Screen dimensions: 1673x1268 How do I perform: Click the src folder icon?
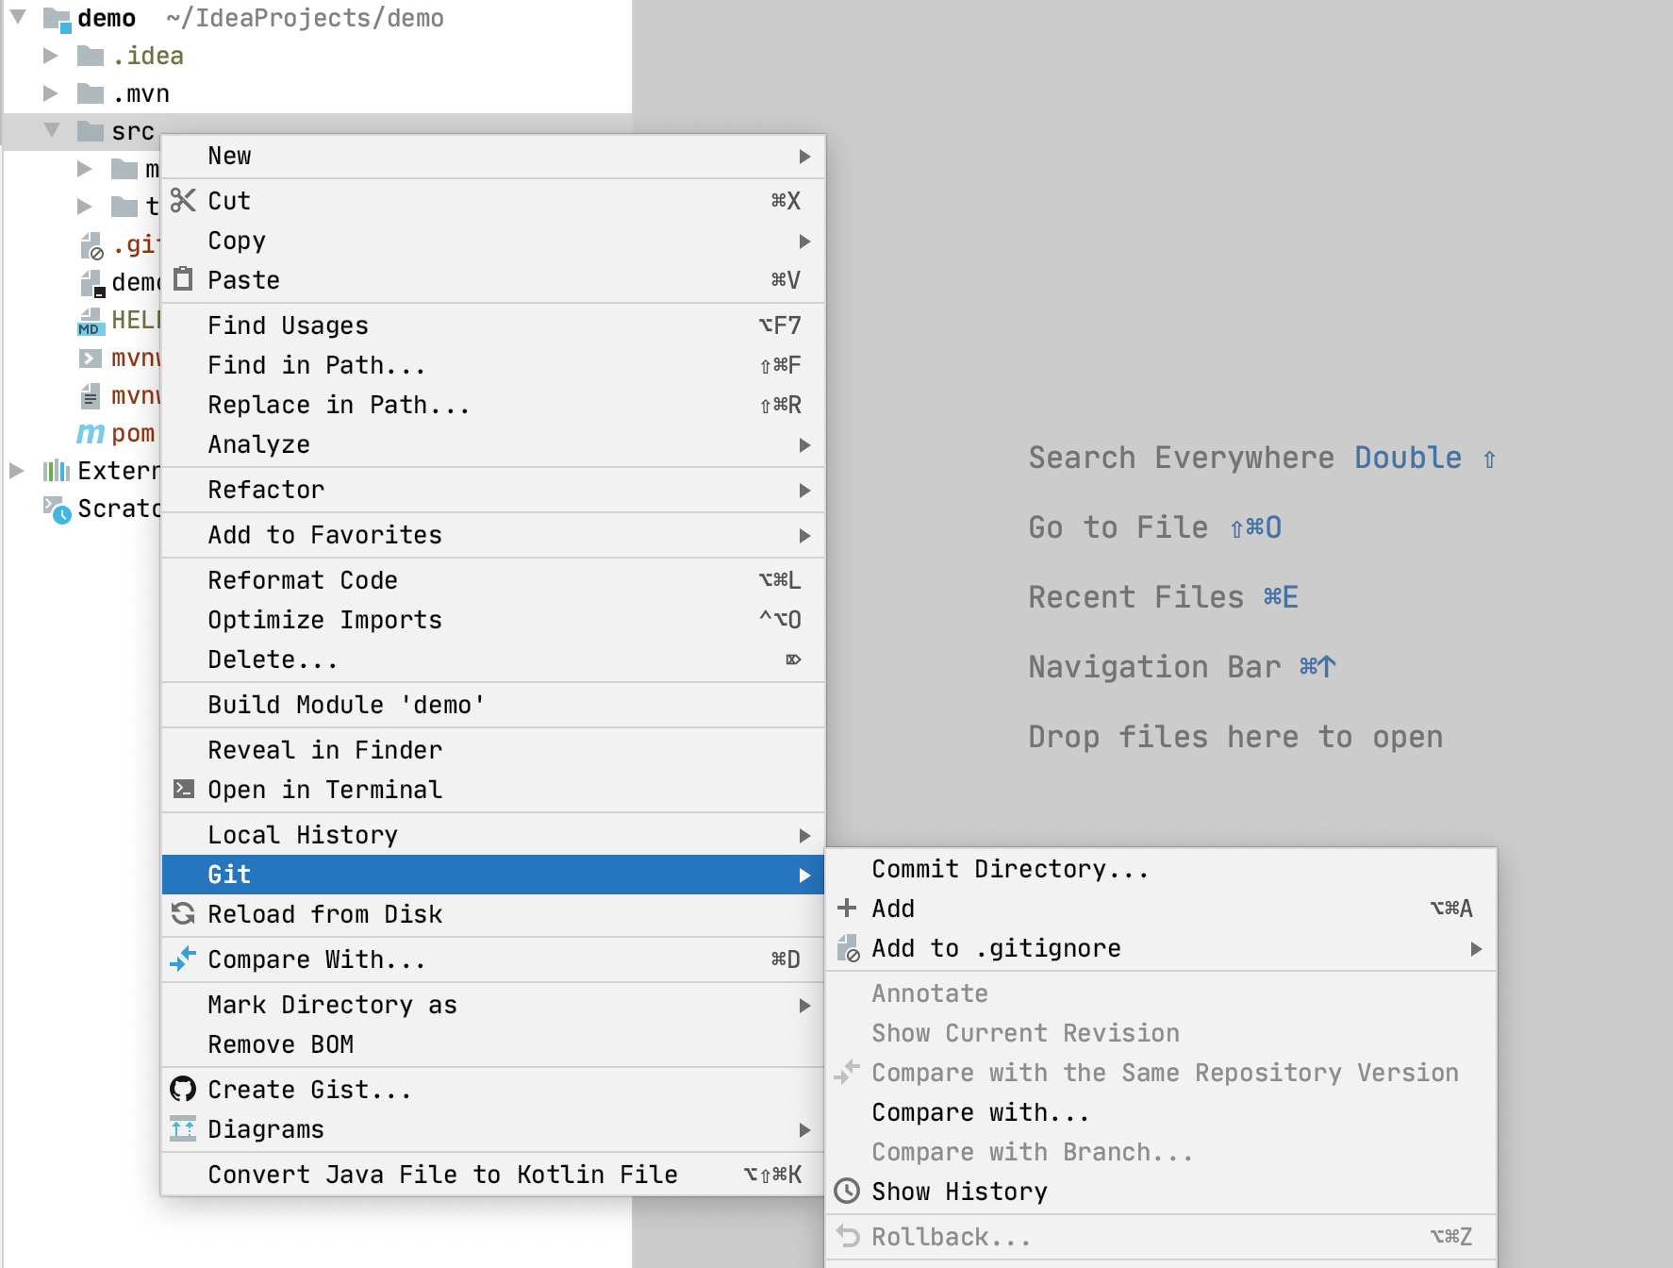point(91,130)
